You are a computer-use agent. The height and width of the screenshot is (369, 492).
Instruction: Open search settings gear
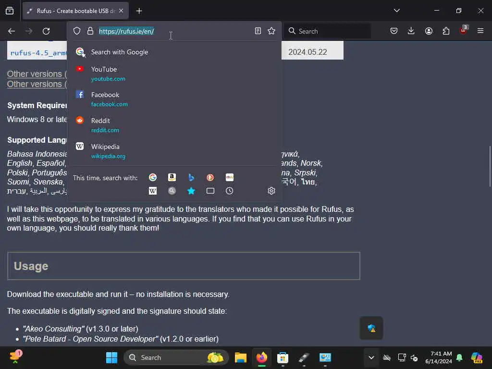pos(271,191)
